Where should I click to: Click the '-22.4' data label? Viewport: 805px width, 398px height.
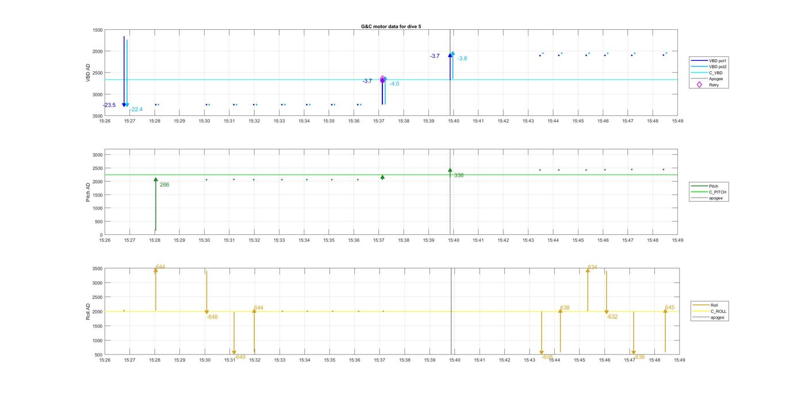pyautogui.click(x=136, y=110)
